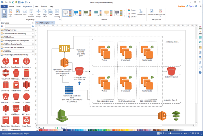Image resolution: width=203 pixels, height=136 pixels.
Task: Click the print icon in quick access toolbar
Action: [23, 2]
